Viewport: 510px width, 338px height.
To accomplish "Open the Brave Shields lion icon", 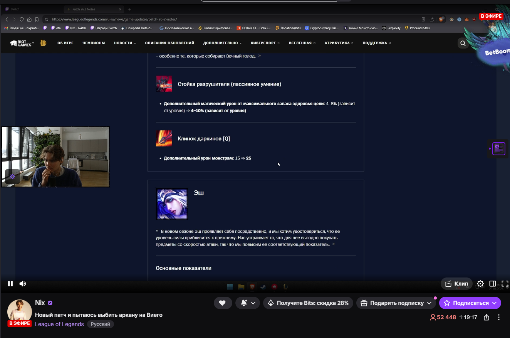I will pyautogui.click(x=442, y=19).
